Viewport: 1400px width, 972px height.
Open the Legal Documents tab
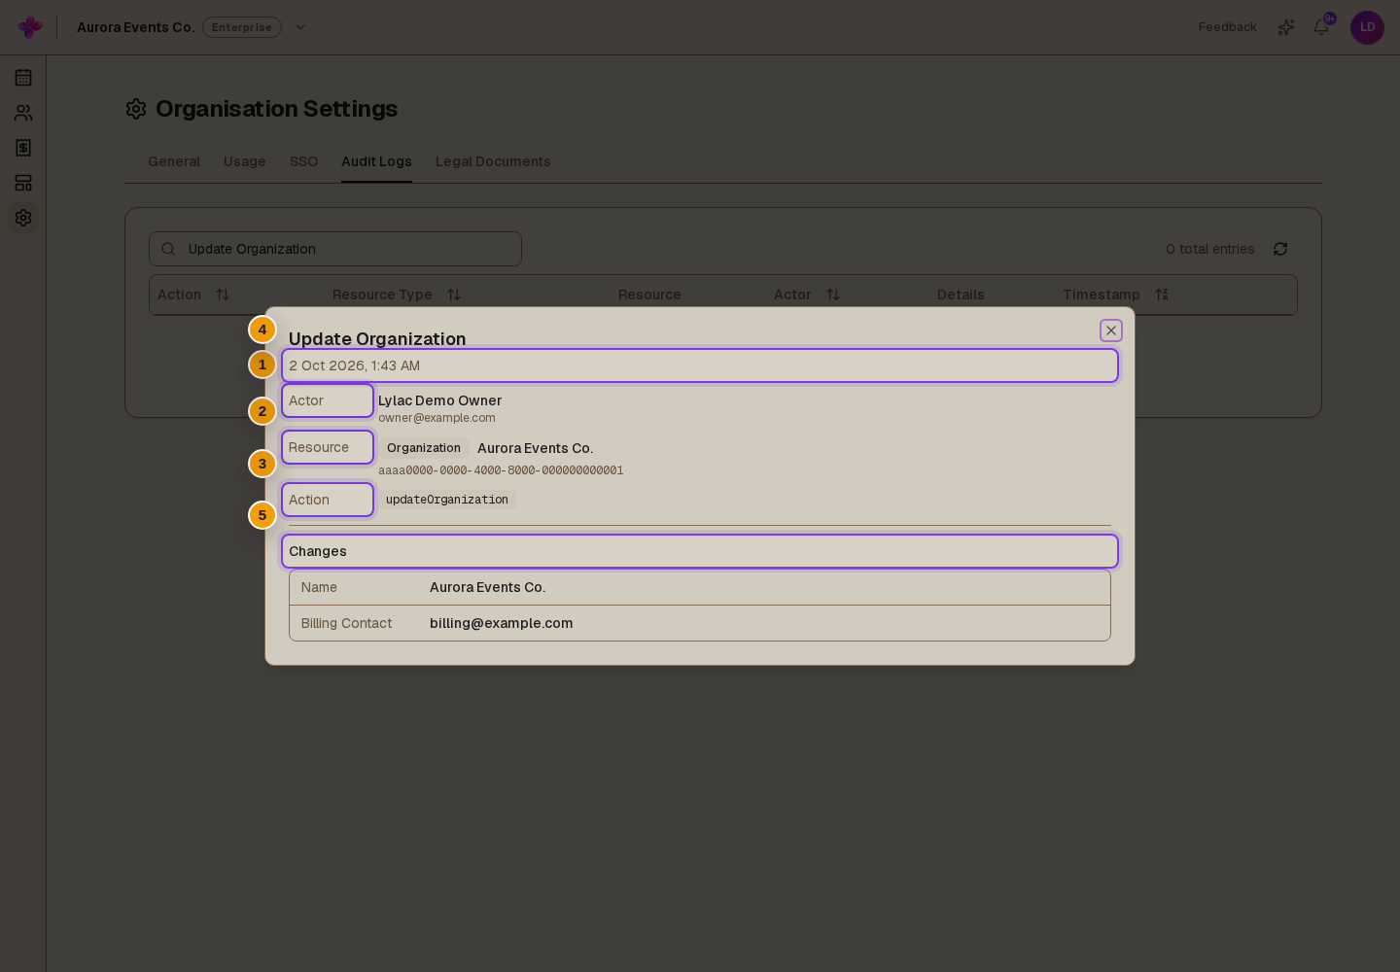coord(493,161)
